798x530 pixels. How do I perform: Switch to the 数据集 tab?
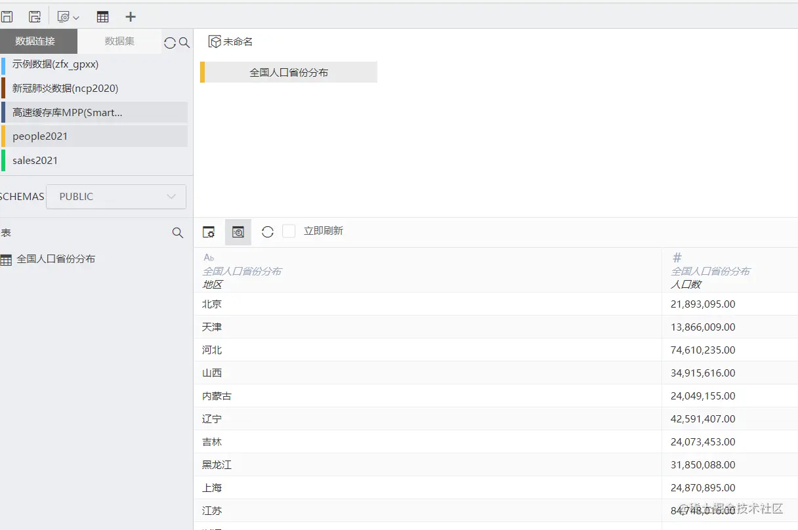point(119,41)
